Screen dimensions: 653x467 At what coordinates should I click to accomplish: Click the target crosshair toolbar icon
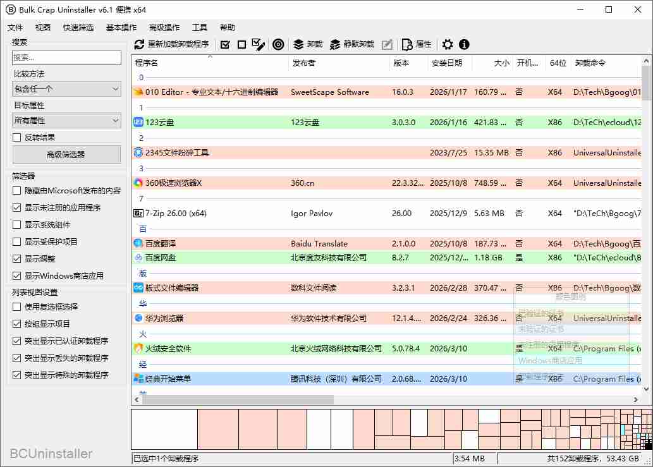pyautogui.click(x=278, y=44)
